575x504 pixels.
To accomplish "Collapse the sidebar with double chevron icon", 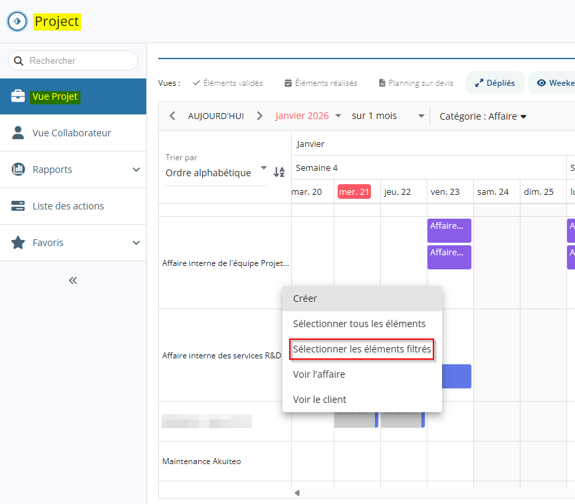I will tap(73, 281).
